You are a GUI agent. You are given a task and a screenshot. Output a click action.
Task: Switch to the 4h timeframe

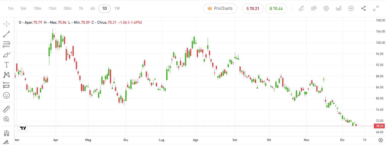(92, 8)
